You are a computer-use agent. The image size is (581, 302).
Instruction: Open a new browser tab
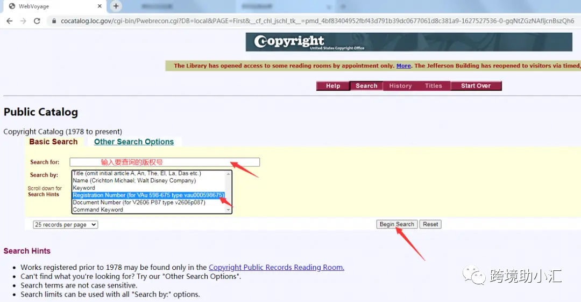click(x=116, y=6)
